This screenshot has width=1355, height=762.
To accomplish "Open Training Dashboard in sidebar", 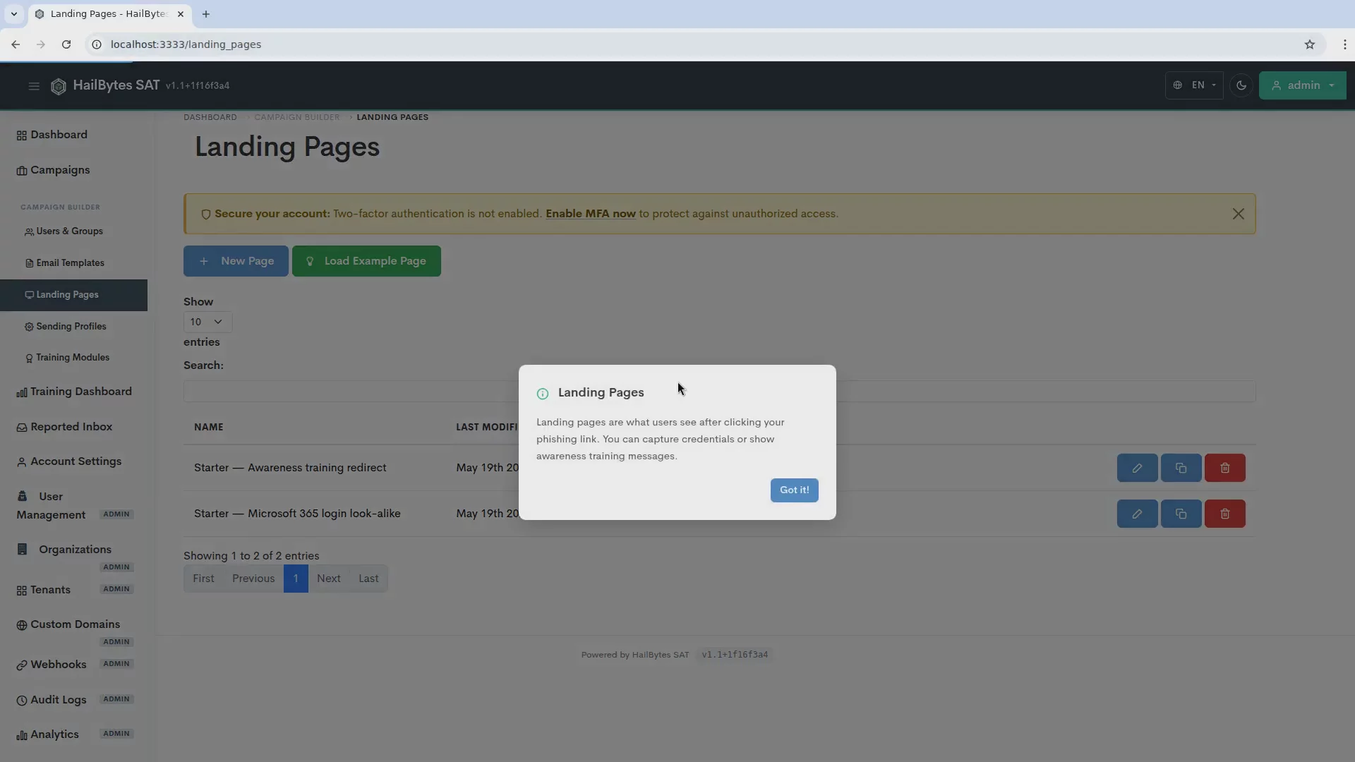I will [74, 392].
